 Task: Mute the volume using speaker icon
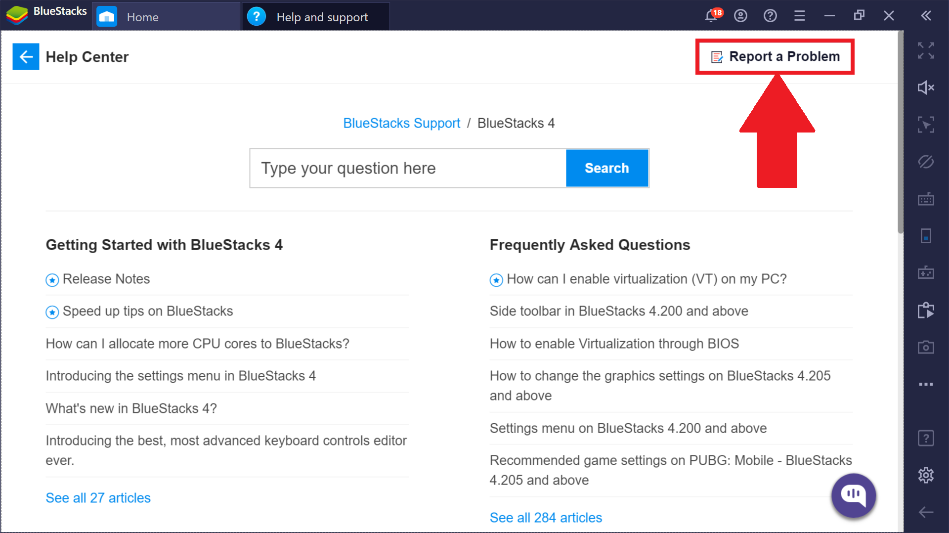pos(926,88)
